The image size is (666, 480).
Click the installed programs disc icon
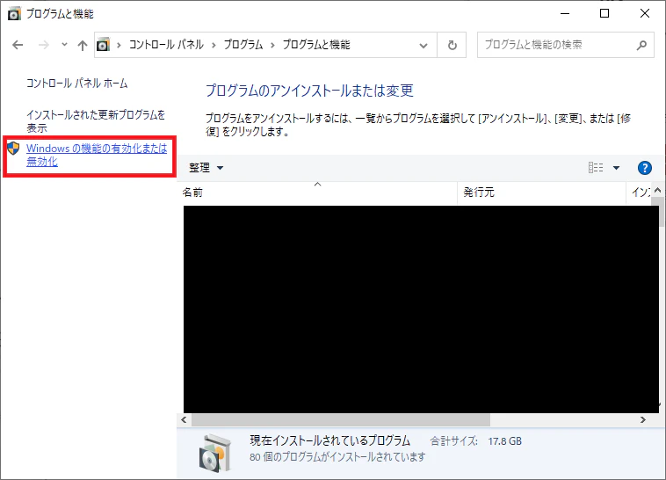point(216,454)
